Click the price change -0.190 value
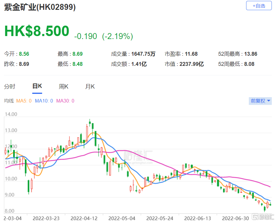This screenshot has width=276, height=222. coord(85,36)
